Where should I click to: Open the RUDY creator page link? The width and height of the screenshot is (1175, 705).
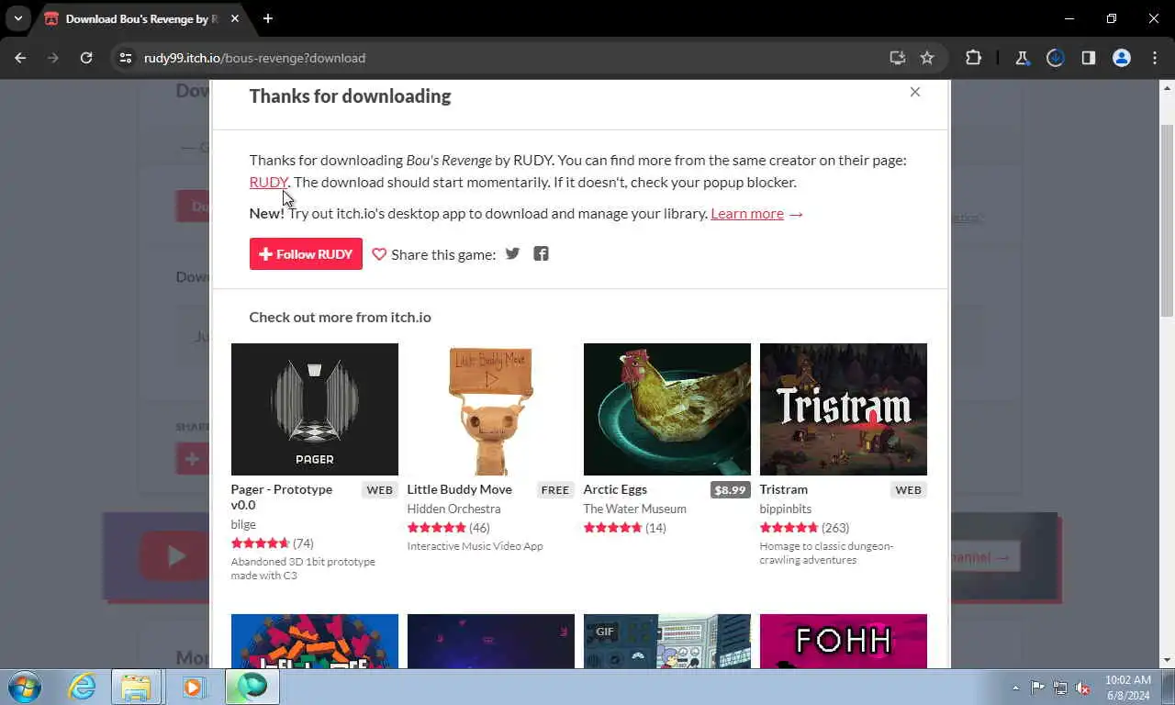click(268, 182)
